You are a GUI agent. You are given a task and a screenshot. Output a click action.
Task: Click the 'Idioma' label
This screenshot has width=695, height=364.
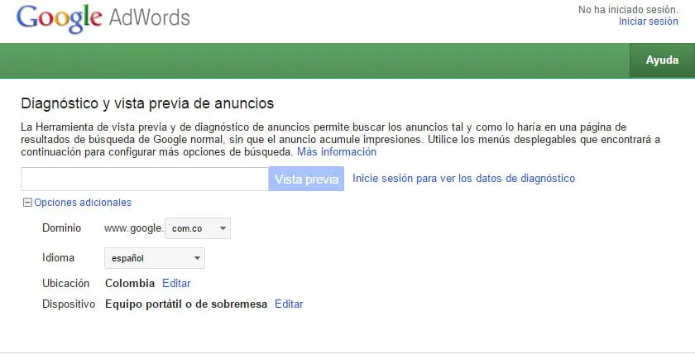[58, 257]
